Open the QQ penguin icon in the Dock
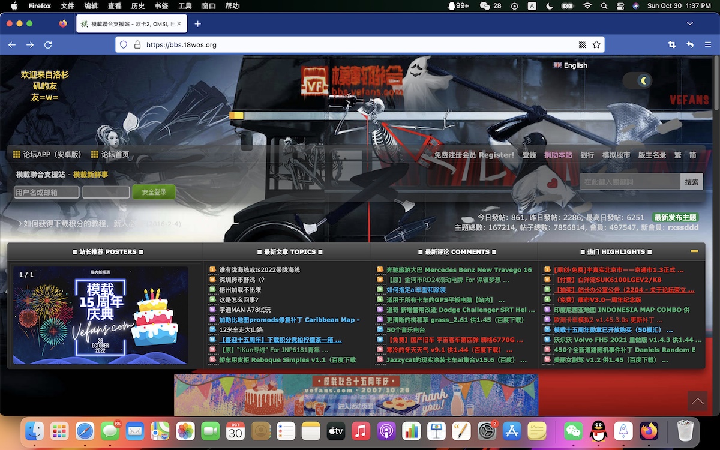 [598, 431]
